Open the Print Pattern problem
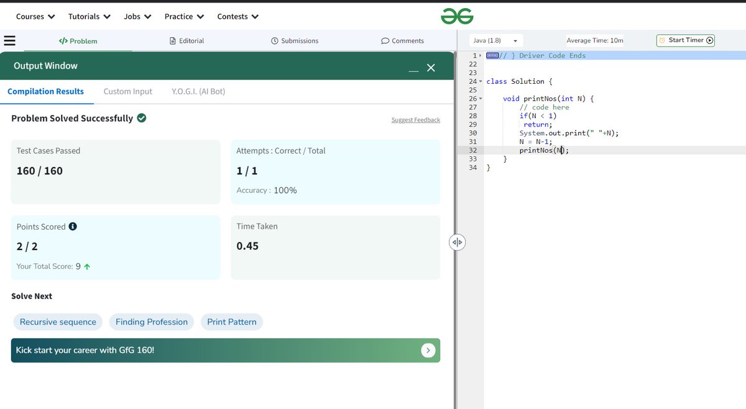746x409 pixels. point(232,322)
